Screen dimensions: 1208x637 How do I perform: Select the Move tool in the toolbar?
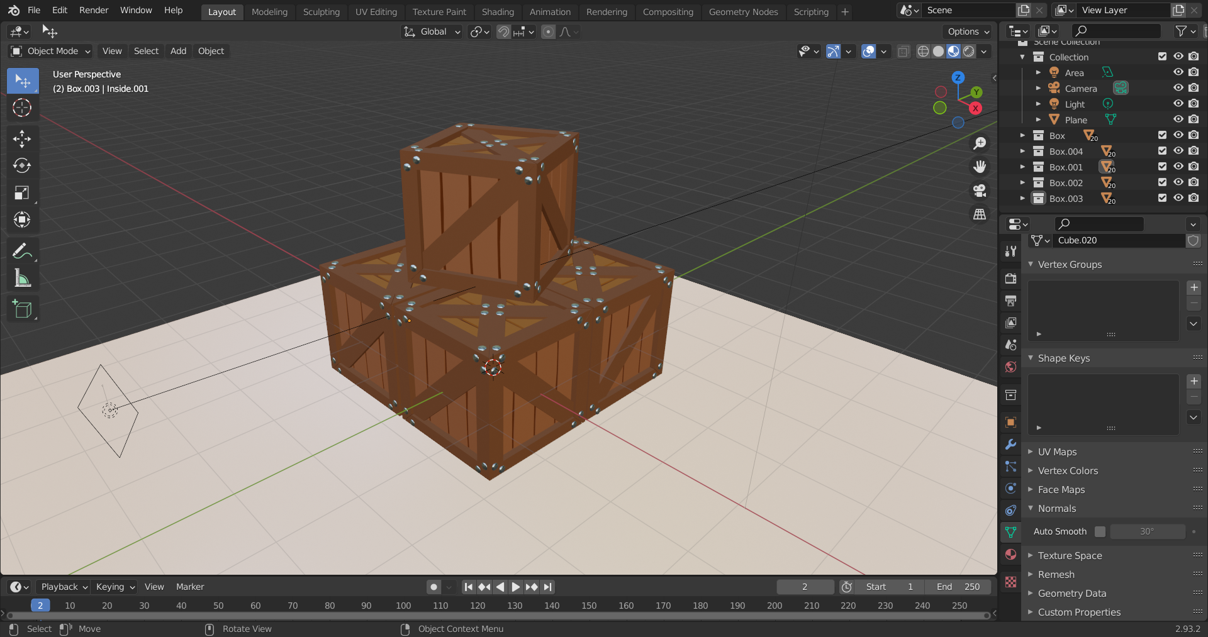22,138
